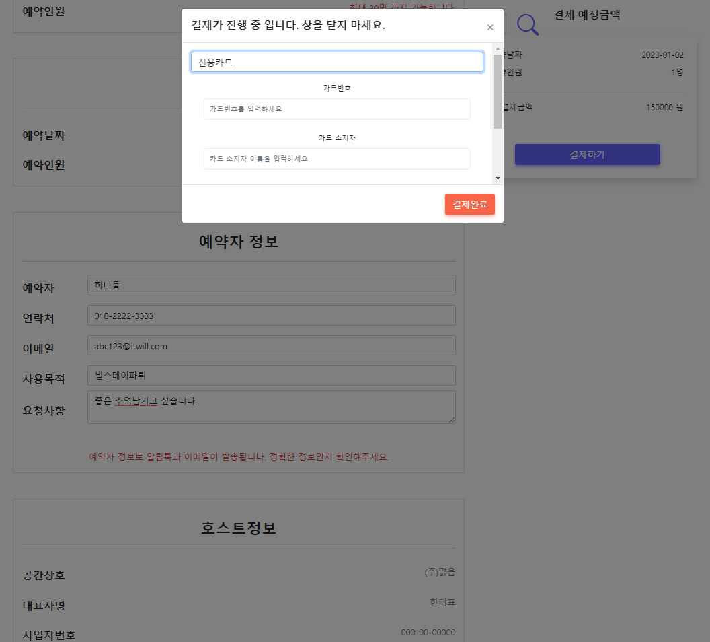Viewport: 710px width, 642px height.
Task: Click the magnifying glass search icon
Action: (x=527, y=24)
